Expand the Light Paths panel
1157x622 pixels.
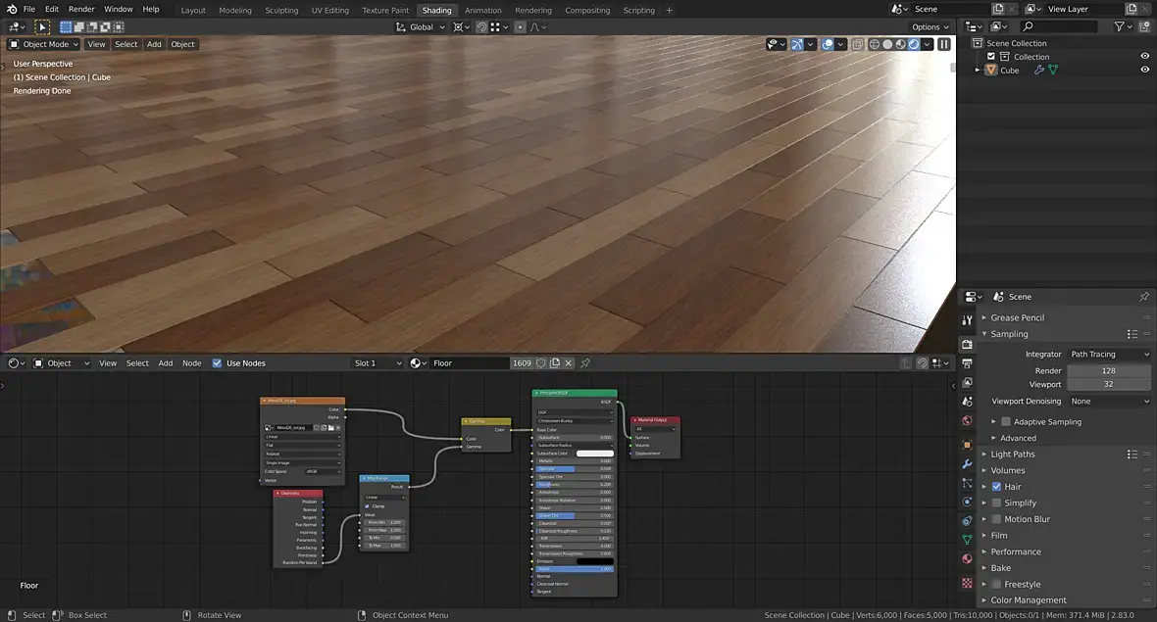point(1012,455)
